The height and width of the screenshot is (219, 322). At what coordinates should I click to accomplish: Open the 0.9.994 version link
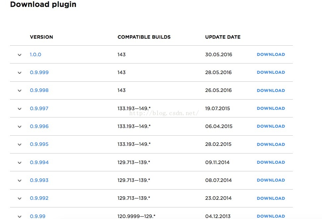click(x=39, y=162)
